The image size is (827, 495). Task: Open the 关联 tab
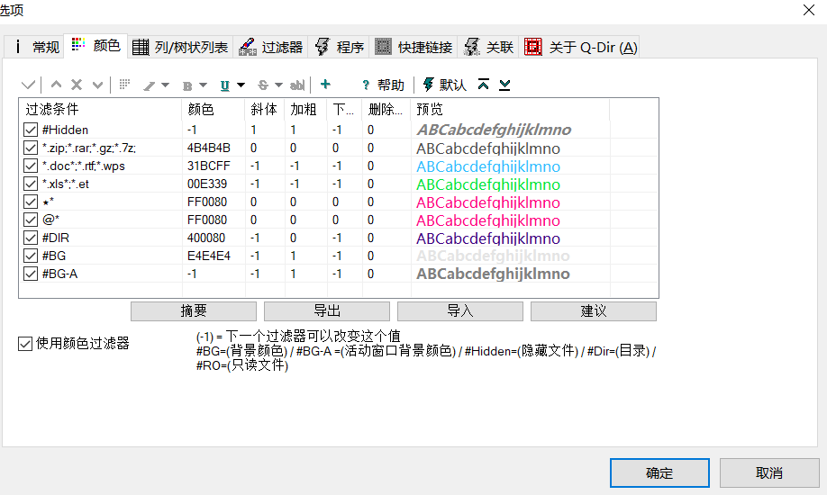click(x=488, y=47)
